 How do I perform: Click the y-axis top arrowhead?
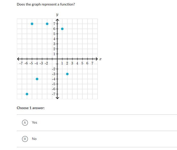(x=57, y=20)
